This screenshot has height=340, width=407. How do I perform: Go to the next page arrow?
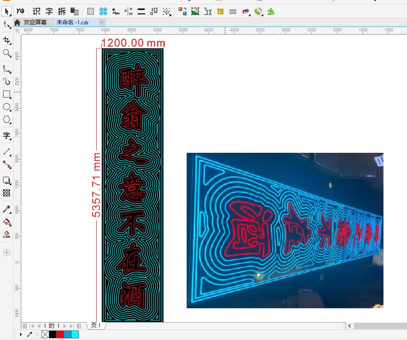pos(65,326)
